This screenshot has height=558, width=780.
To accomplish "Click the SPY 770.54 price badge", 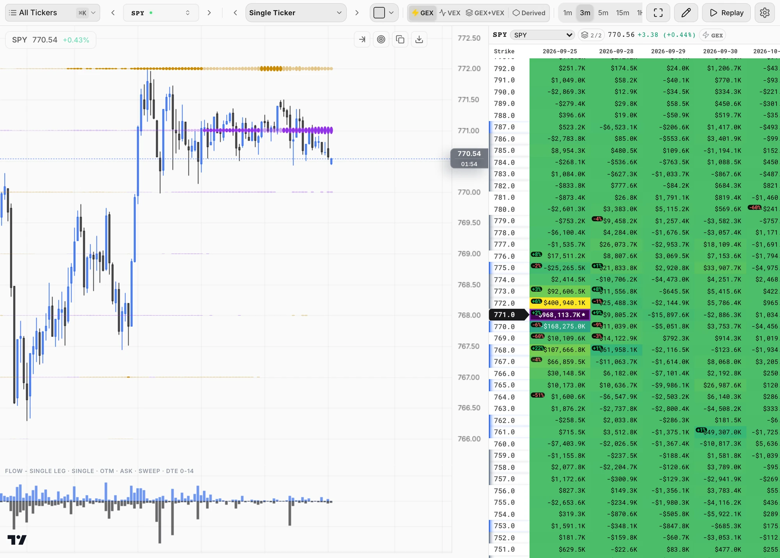I will [x=51, y=40].
